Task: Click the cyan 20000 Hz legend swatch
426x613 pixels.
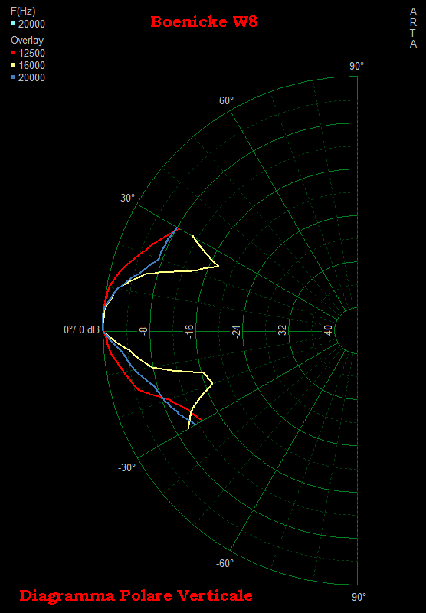Action: (12, 24)
